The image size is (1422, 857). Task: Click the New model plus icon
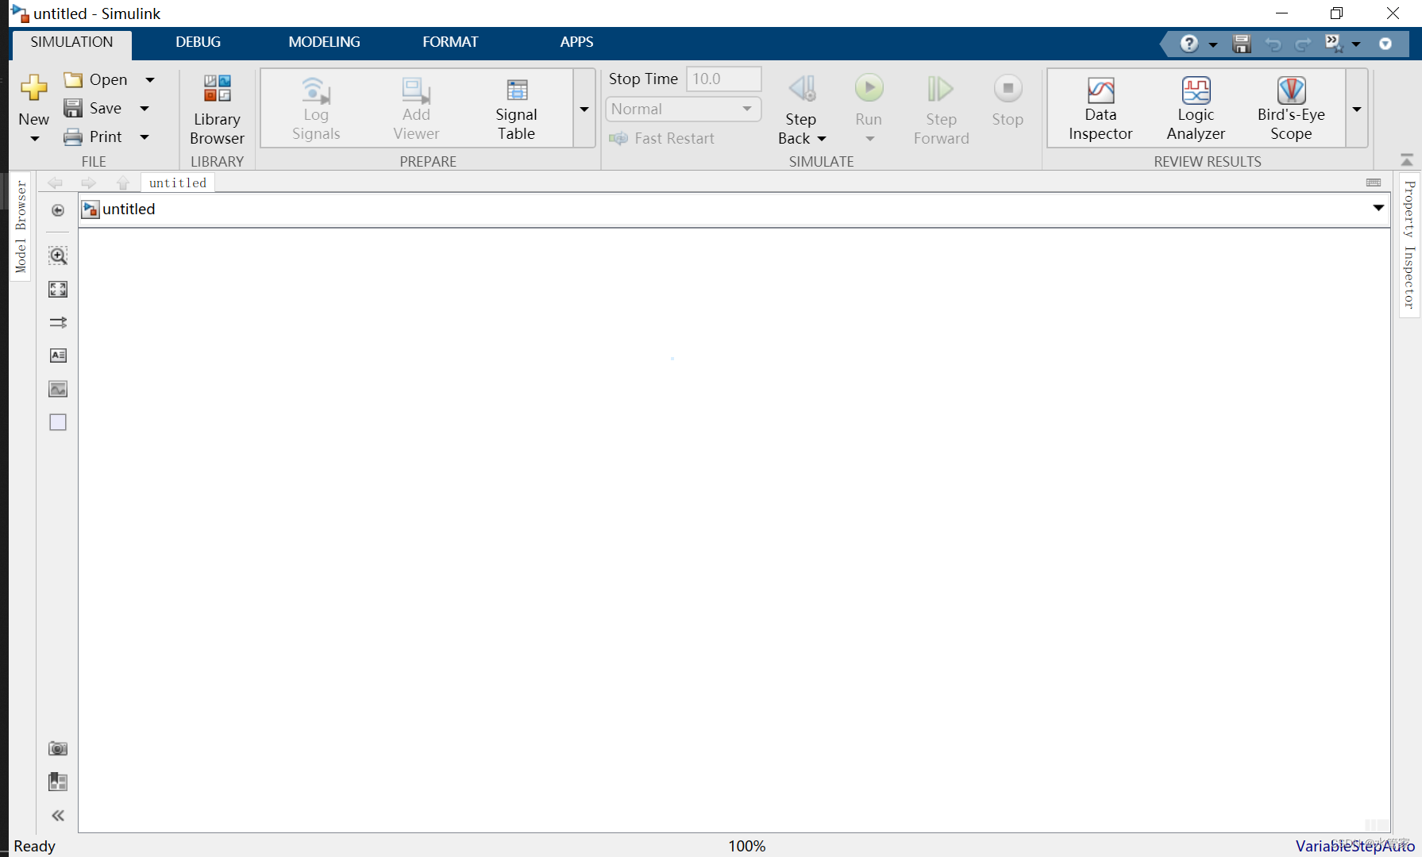click(x=33, y=87)
